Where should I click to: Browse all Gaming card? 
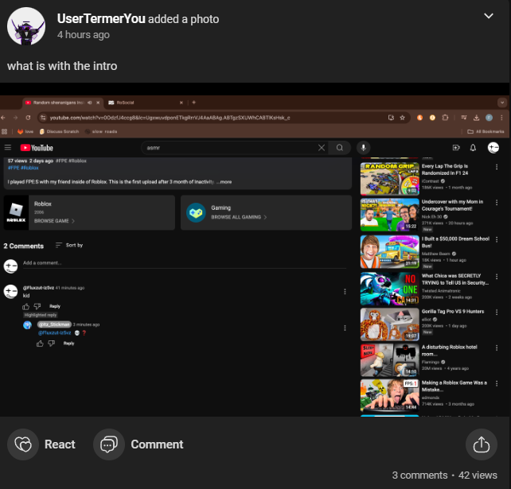tap(267, 212)
